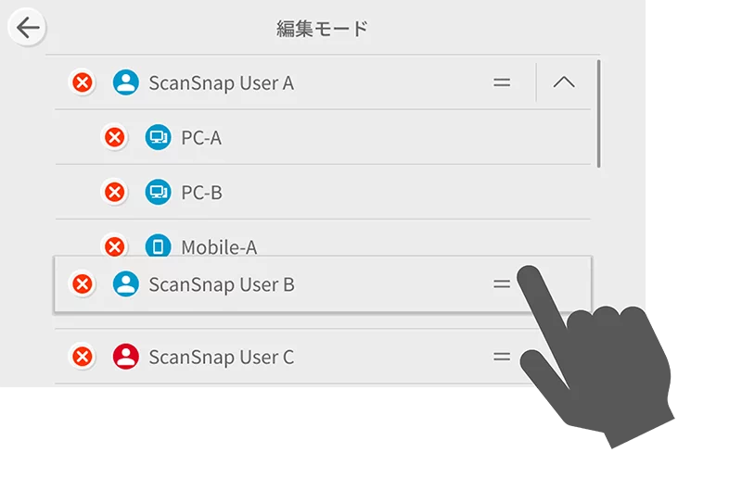Delete Mobile-A with its red X icon
The image size is (742, 503).
point(114,245)
